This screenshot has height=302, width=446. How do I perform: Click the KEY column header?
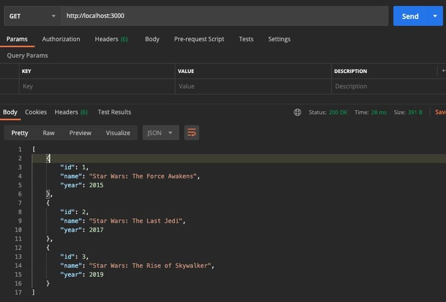(x=26, y=71)
